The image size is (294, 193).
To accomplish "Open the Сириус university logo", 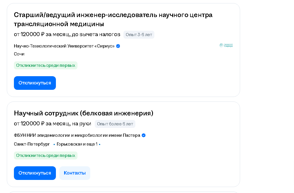I will coord(226,45).
